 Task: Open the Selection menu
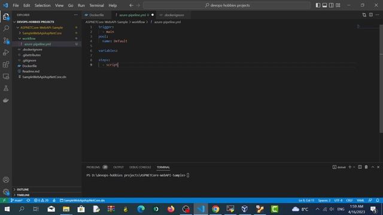tap(42, 5)
